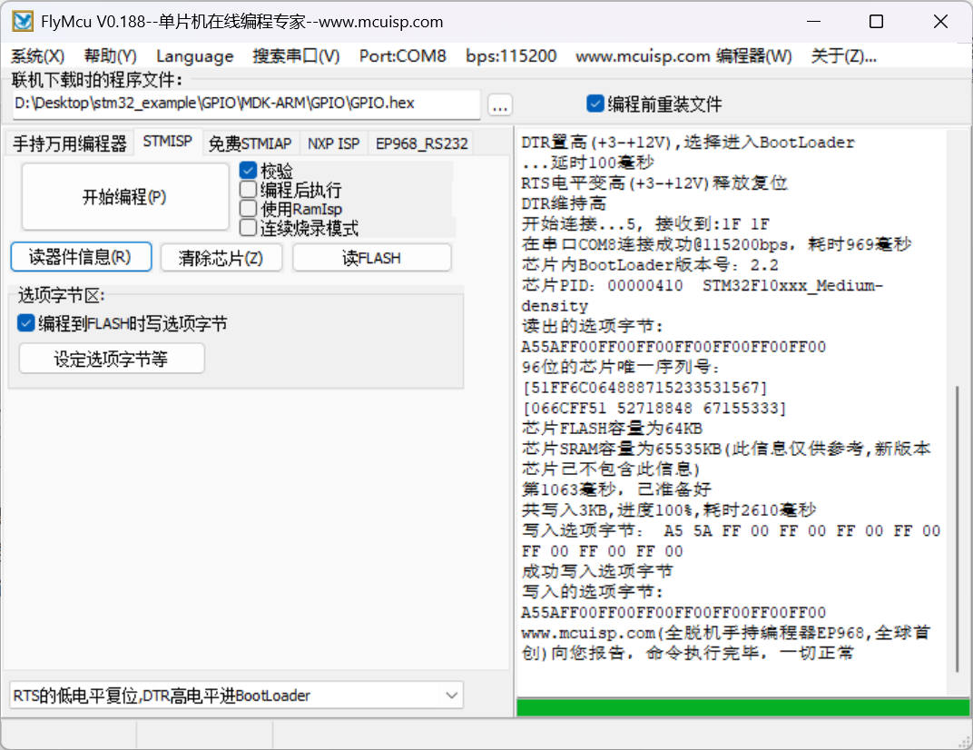The width and height of the screenshot is (973, 750).
Task: Click the log line 成功写入选项字节
Action: point(597,571)
